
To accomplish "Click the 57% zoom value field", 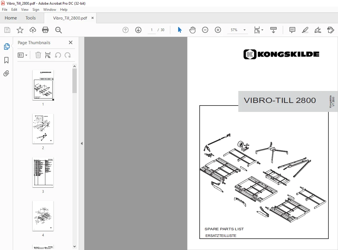I will (234, 30).
